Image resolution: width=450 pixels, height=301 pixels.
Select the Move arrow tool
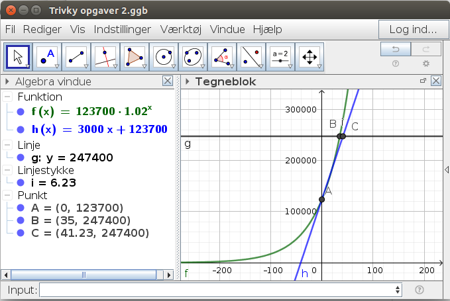click(x=18, y=57)
